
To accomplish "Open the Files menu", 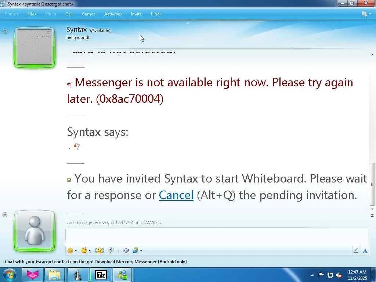I will pos(32,14).
